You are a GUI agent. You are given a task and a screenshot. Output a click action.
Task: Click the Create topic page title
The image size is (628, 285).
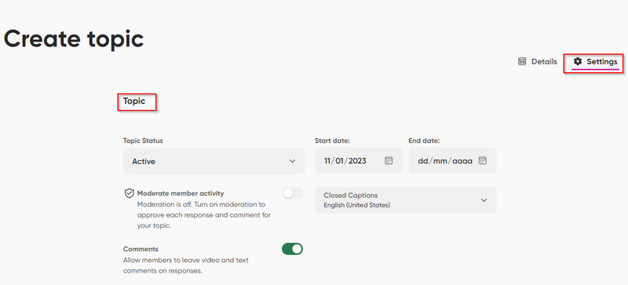73,39
